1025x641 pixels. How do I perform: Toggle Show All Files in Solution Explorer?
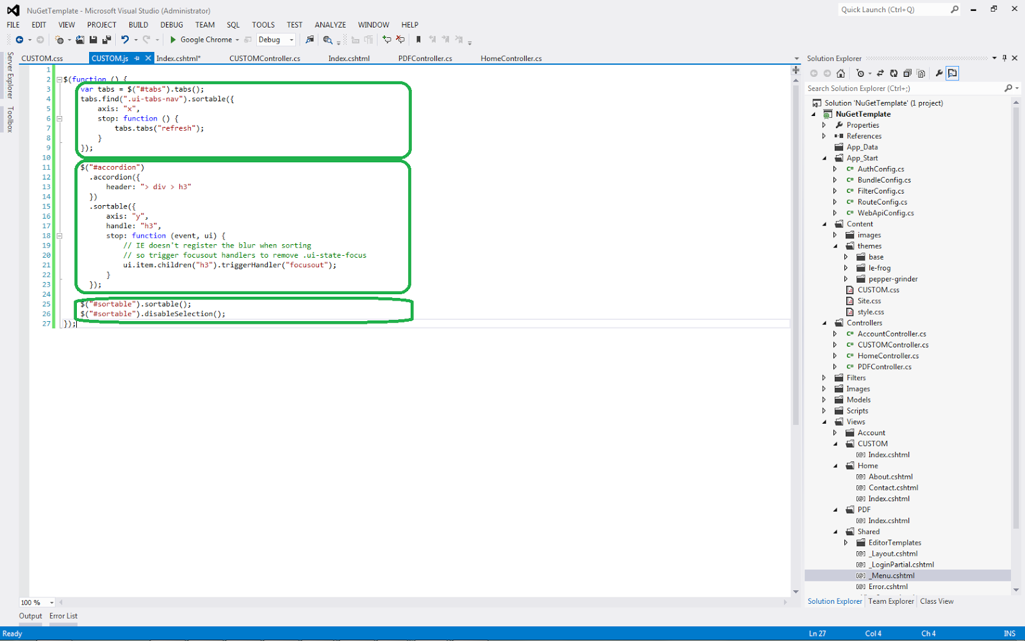[921, 73]
